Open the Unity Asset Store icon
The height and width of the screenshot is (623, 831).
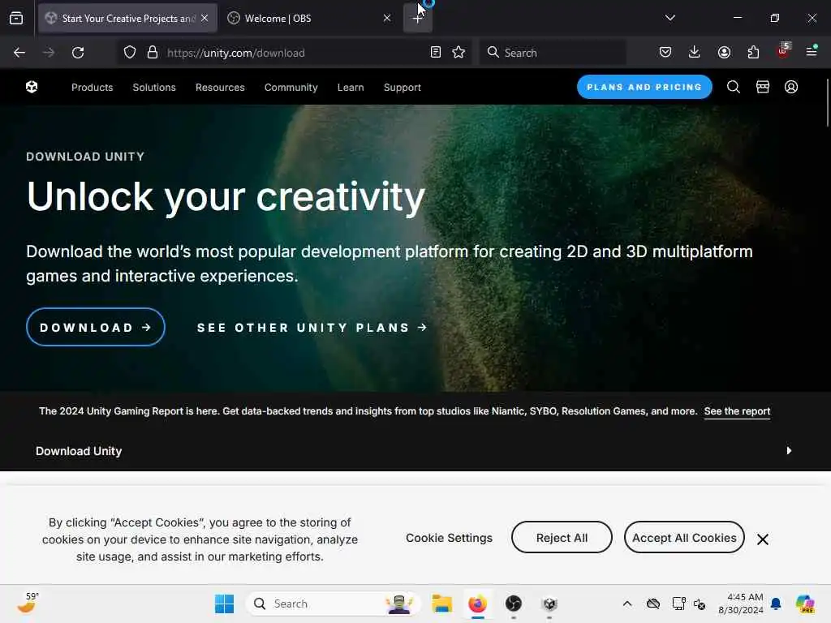click(x=763, y=87)
